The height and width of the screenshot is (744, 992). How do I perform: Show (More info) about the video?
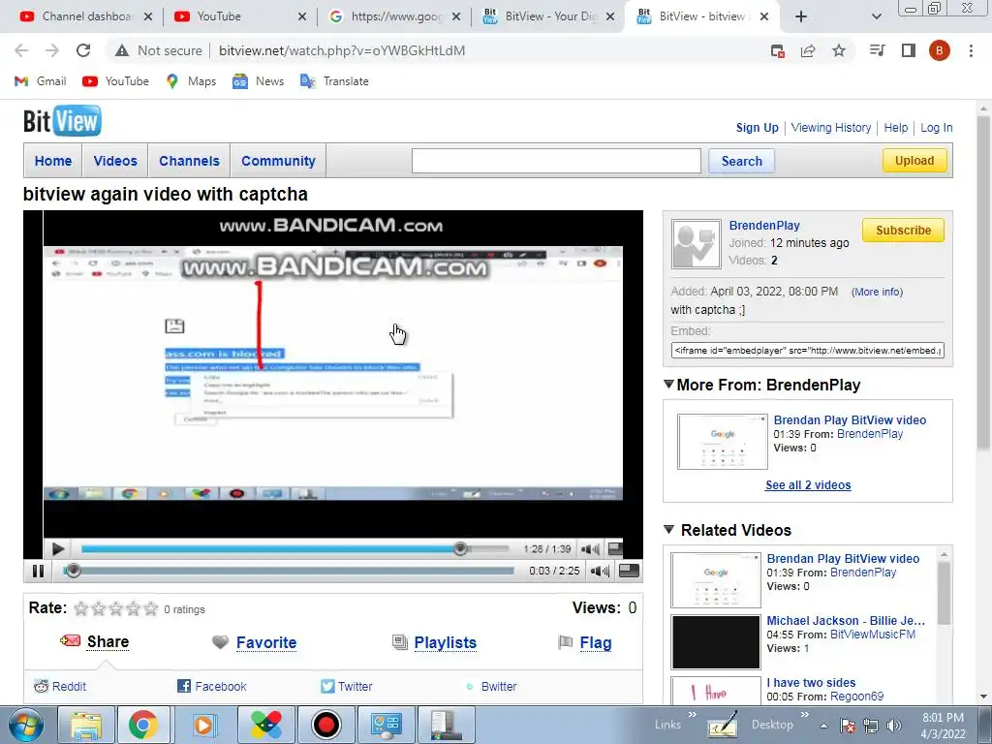(877, 292)
